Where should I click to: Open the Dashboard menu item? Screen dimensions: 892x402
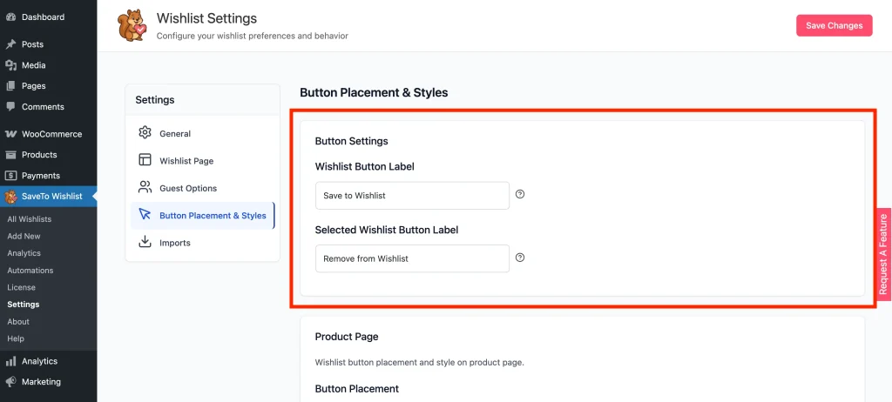[49, 17]
